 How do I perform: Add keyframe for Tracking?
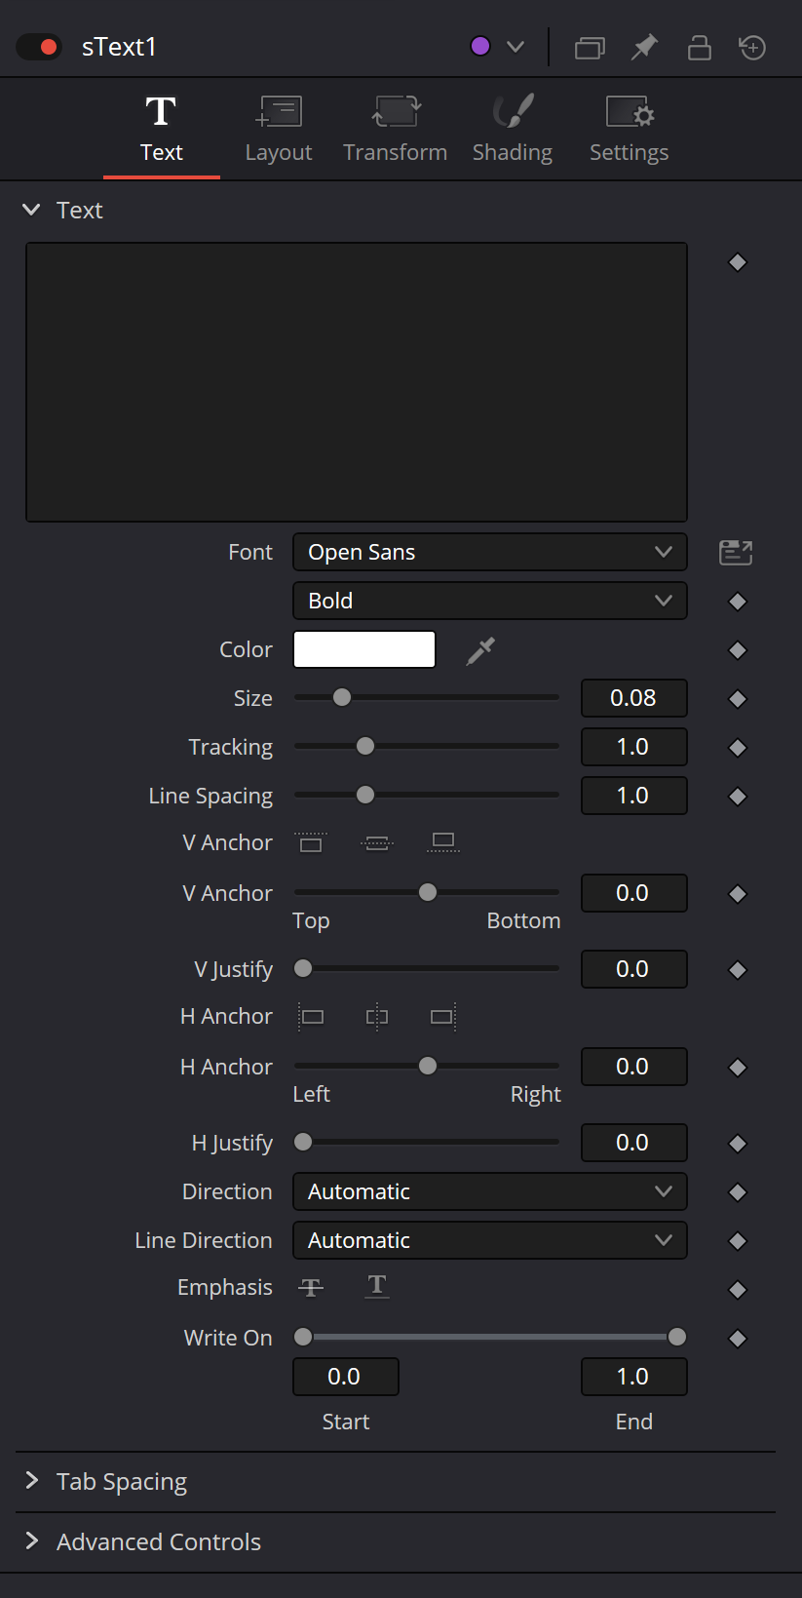click(738, 748)
